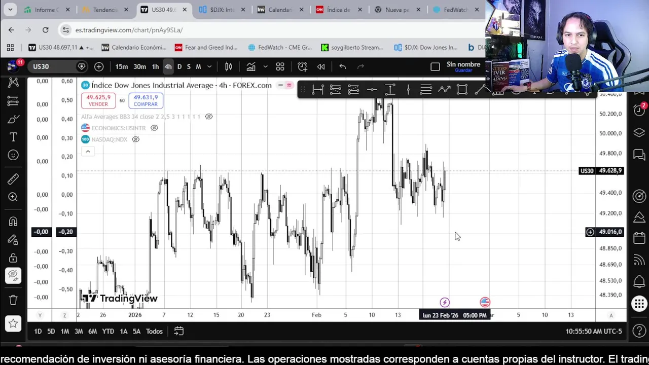This screenshot has width=649, height=365.
Task: Select the 1D date range
Action: 38,331
